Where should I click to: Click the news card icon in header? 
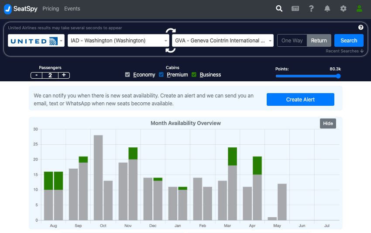(x=295, y=9)
